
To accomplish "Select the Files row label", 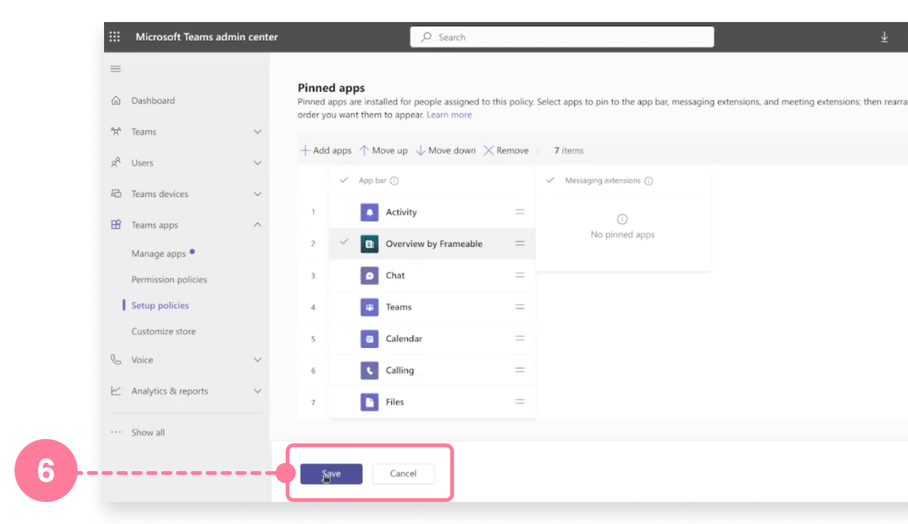I will pyautogui.click(x=395, y=402).
